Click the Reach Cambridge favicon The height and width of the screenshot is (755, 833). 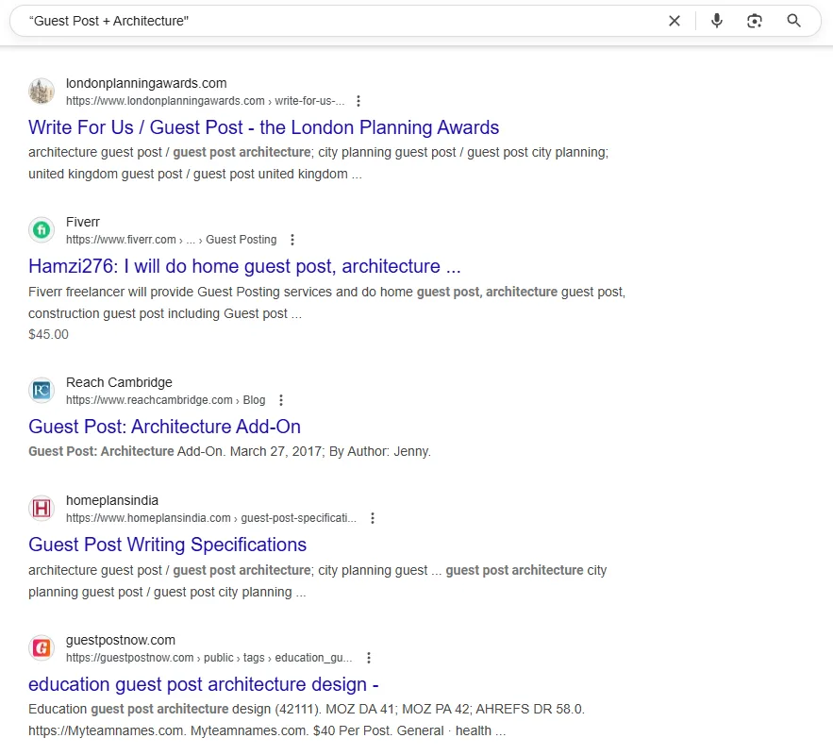42,390
